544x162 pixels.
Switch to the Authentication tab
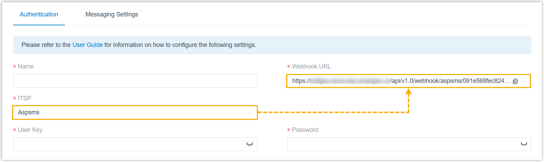click(39, 14)
